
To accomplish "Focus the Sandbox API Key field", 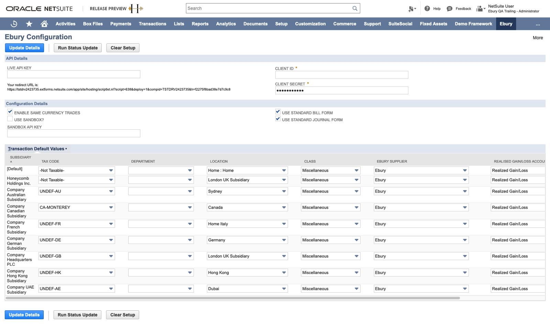I will [x=74, y=133].
